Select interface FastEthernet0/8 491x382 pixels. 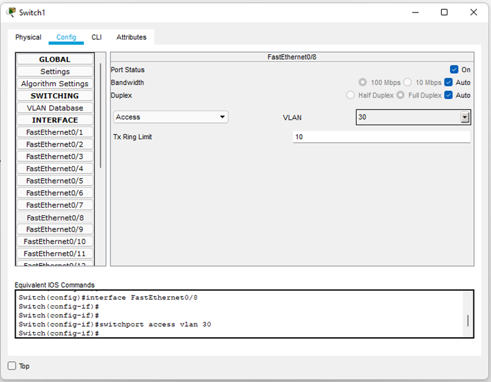pyautogui.click(x=55, y=217)
